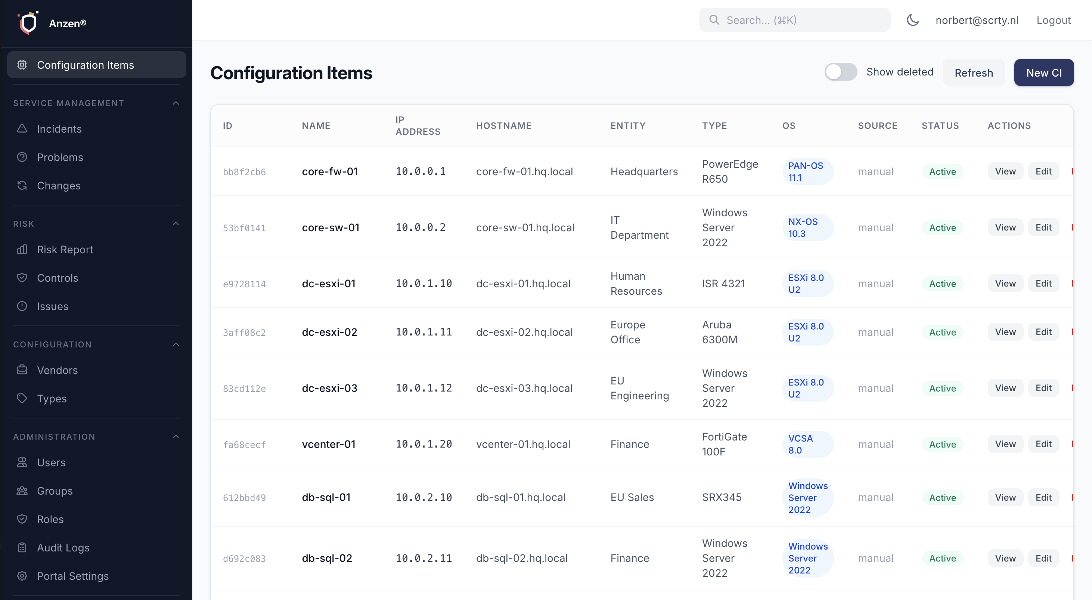Select the Configuration Items sidebar icon
The image size is (1092, 600).
pos(22,65)
